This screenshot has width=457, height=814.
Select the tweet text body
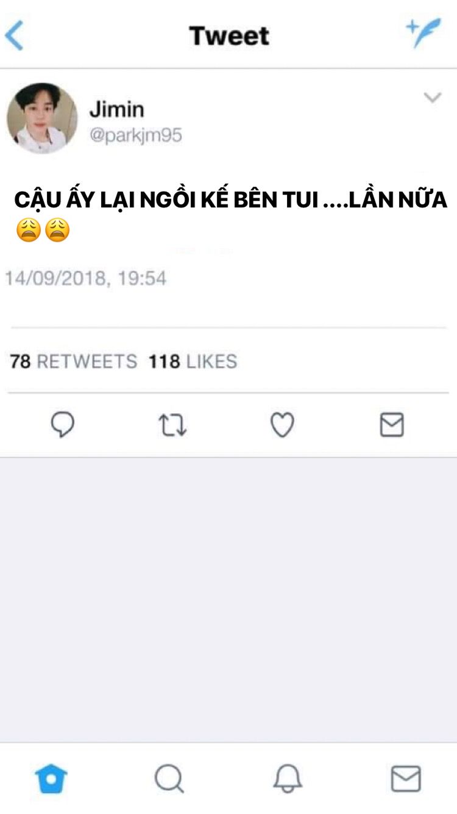coord(231,215)
